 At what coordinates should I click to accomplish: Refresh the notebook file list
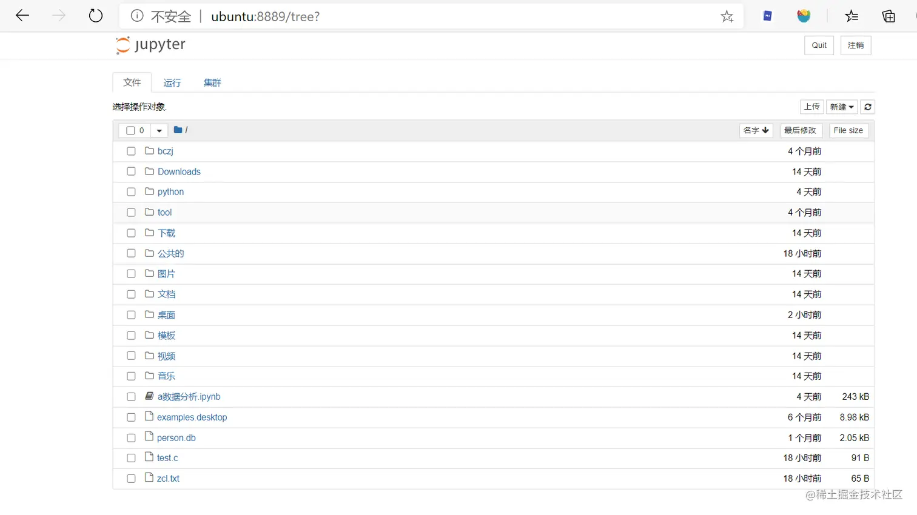pyautogui.click(x=868, y=107)
